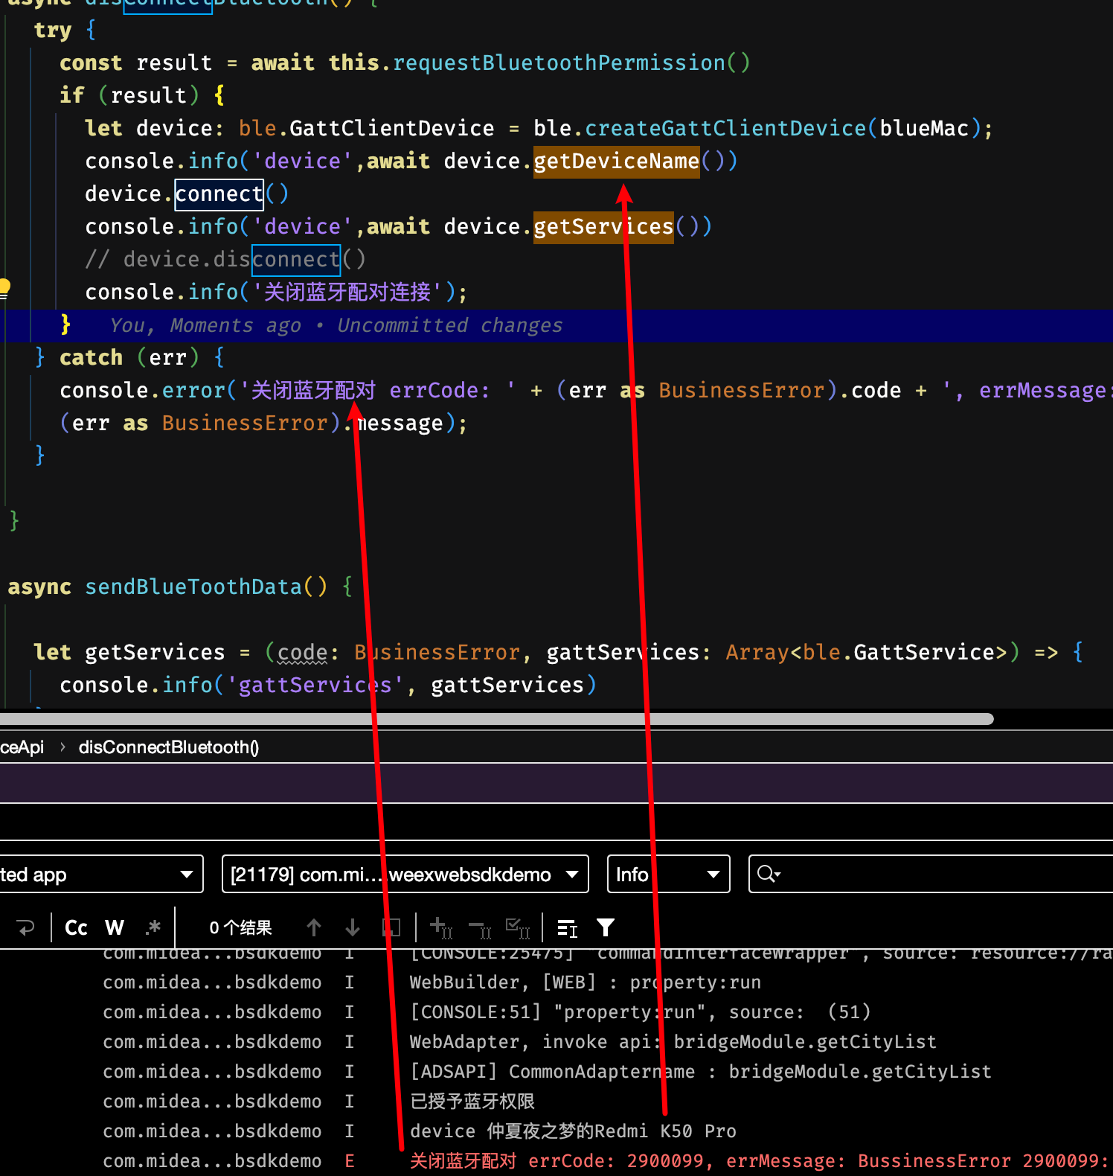Click the blueMac argument in the code

pos(924,129)
